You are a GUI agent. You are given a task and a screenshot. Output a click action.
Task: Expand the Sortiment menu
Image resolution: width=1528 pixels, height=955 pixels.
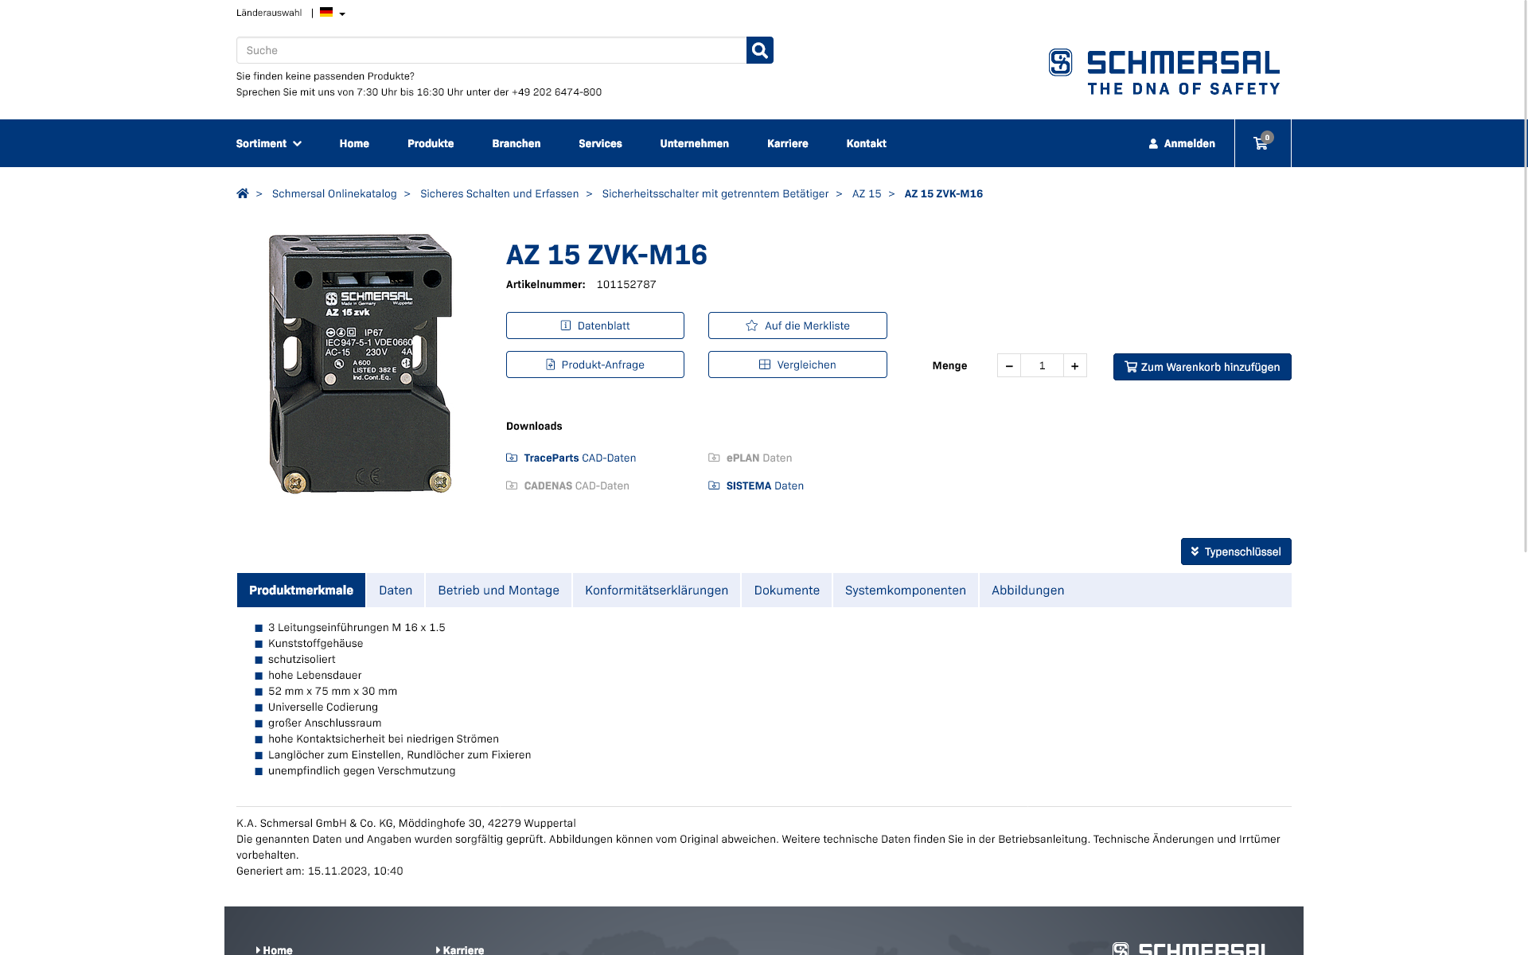(268, 143)
